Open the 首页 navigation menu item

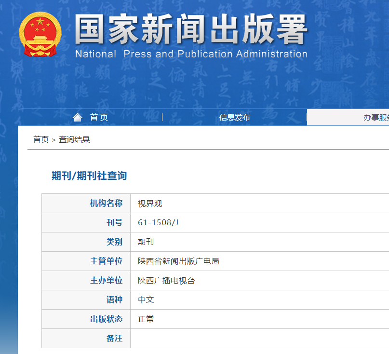tap(99, 117)
